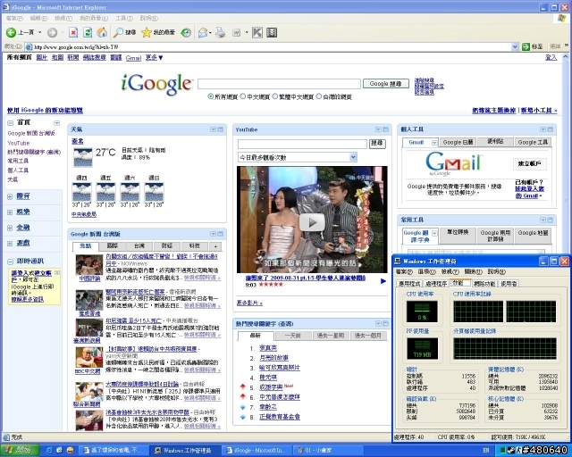The image size is (572, 457).
Task: Open the 我的最愛 menu in Internet Explorer
Action: click(94, 18)
